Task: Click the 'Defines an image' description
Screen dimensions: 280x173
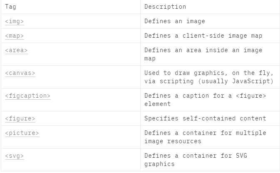Action: point(175,21)
